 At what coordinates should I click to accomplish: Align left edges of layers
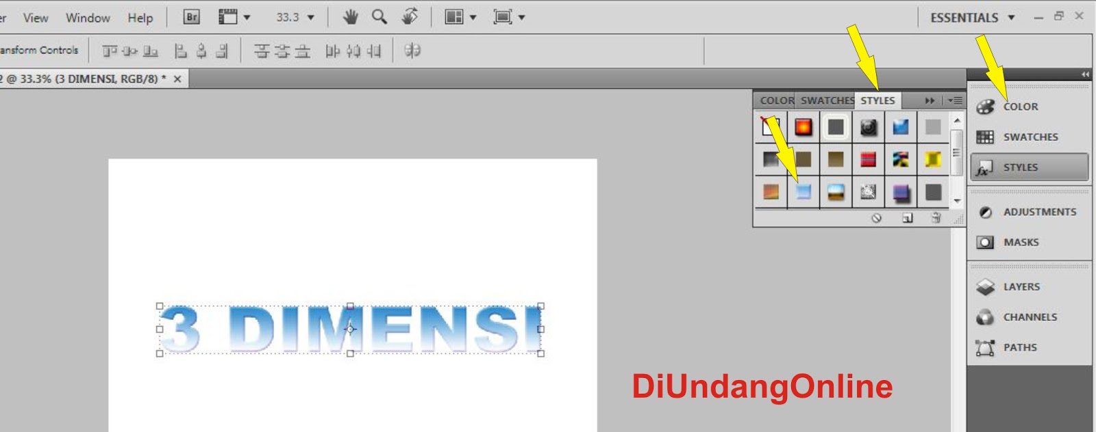coord(180,51)
